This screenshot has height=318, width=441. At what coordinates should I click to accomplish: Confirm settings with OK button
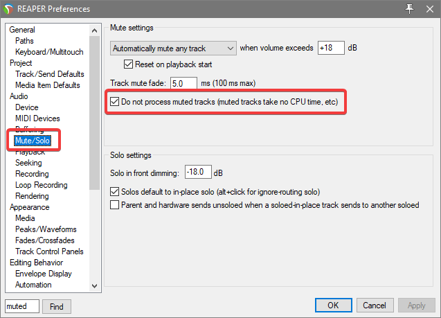coord(333,306)
